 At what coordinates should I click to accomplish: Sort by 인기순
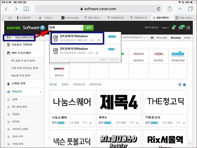[x=53, y=84]
